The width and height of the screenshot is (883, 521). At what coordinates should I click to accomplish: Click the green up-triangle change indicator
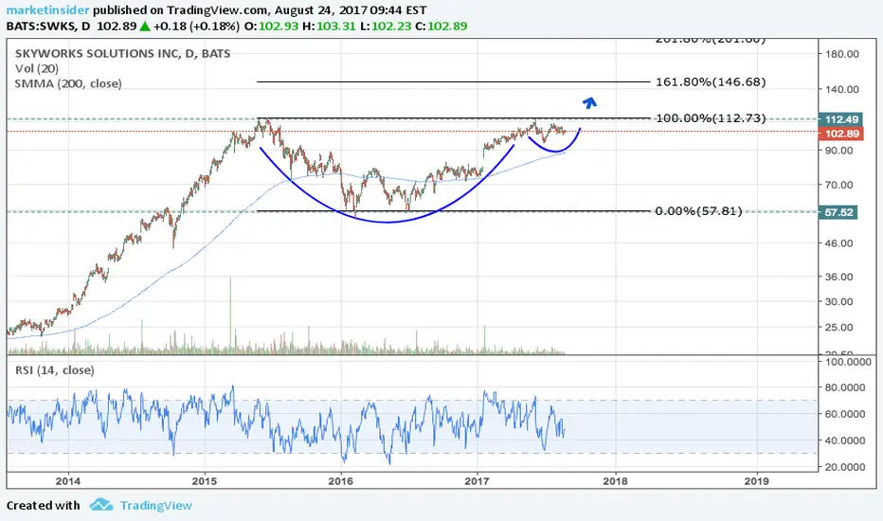(145, 26)
